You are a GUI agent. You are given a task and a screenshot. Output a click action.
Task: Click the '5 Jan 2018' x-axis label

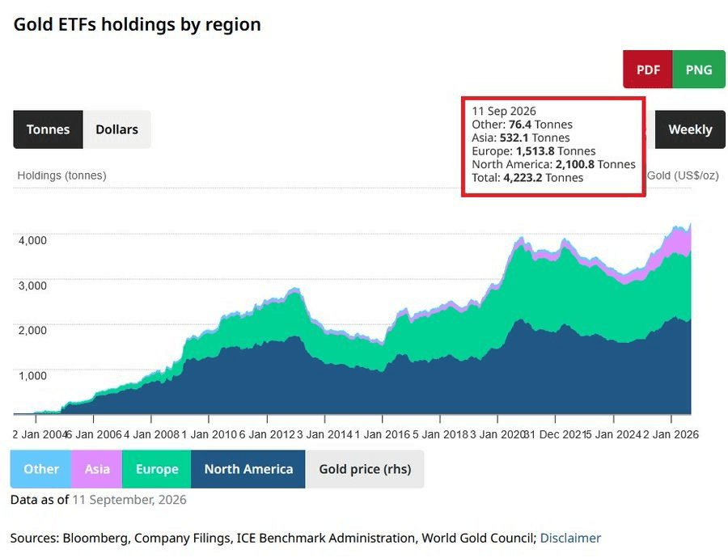(x=440, y=434)
